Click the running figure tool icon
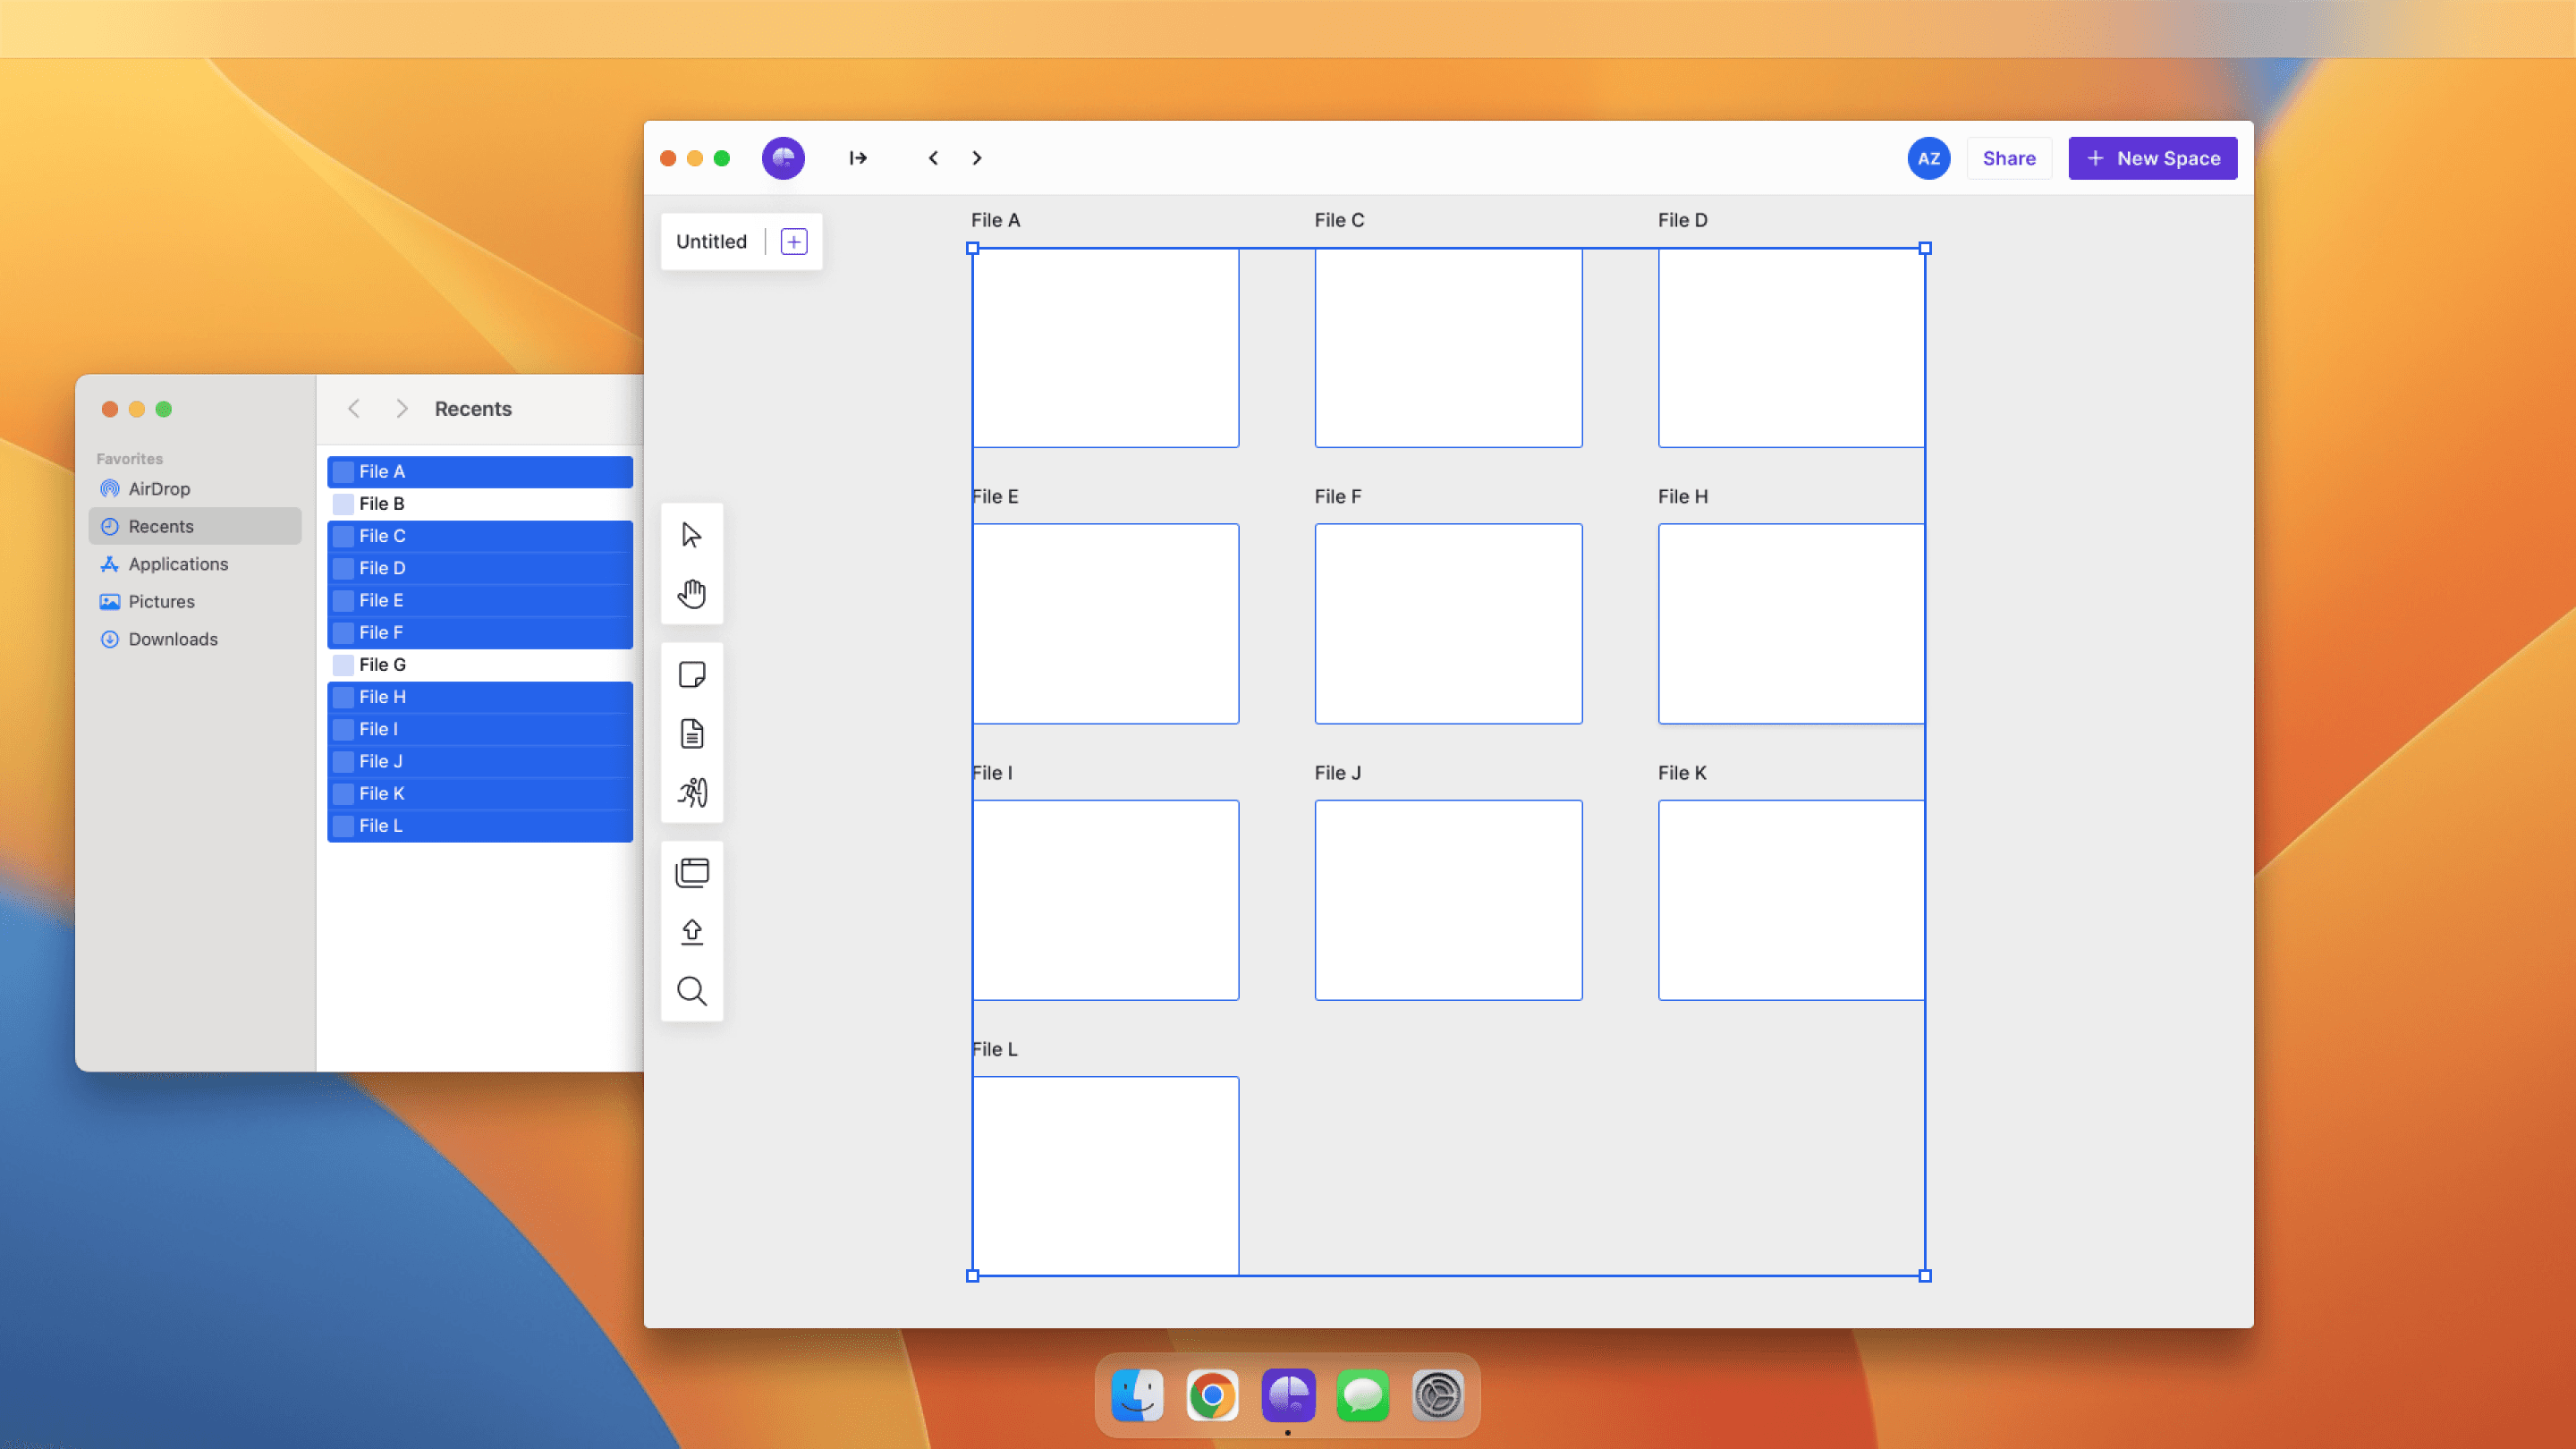The width and height of the screenshot is (2576, 1449). 691,793
